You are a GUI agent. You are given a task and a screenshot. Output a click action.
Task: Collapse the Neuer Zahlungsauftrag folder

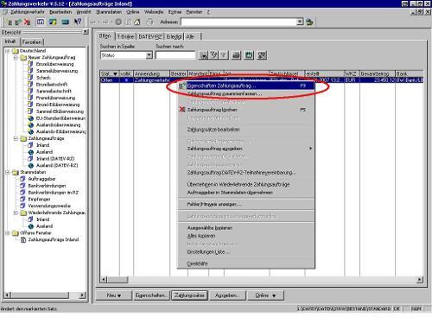(16, 57)
